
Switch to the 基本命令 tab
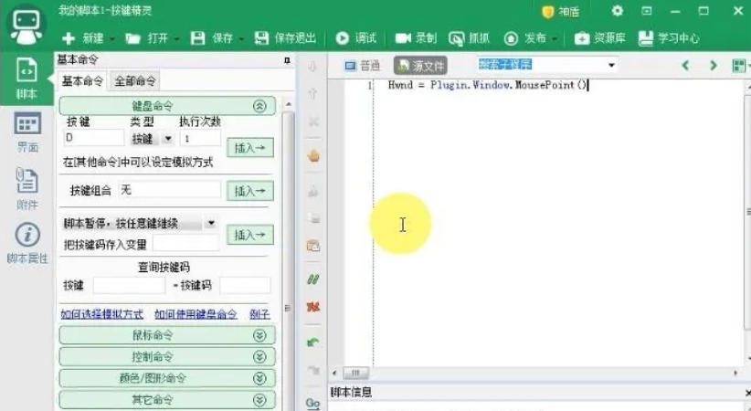pos(83,81)
